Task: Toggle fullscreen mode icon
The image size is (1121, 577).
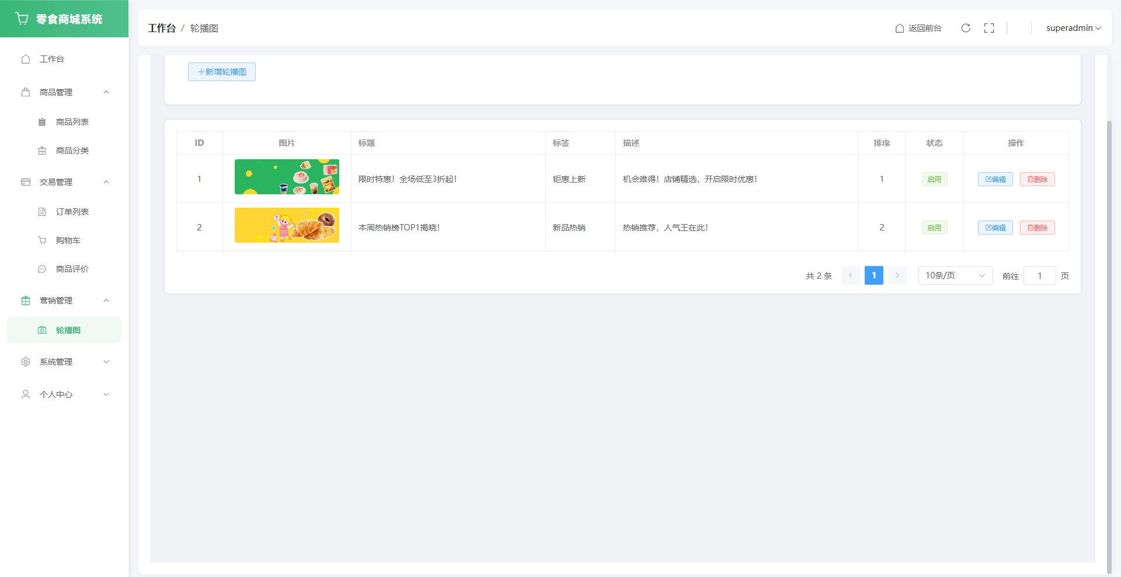Action: [x=989, y=28]
